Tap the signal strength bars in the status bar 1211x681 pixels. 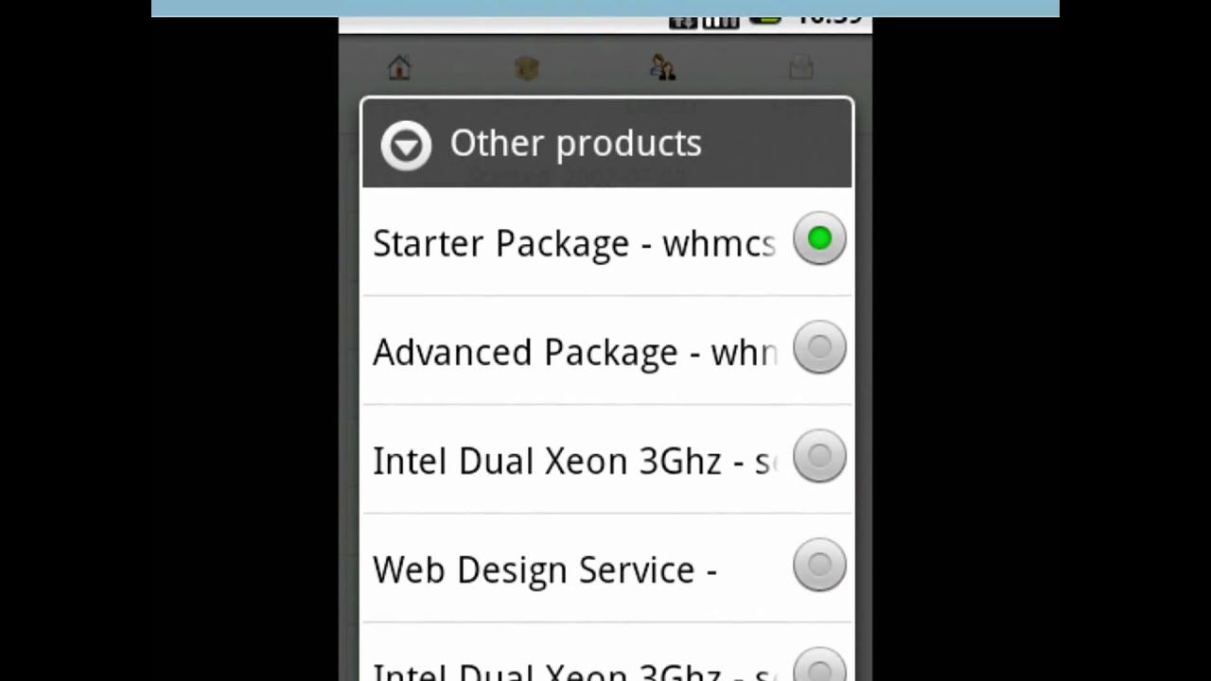(x=721, y=22)
